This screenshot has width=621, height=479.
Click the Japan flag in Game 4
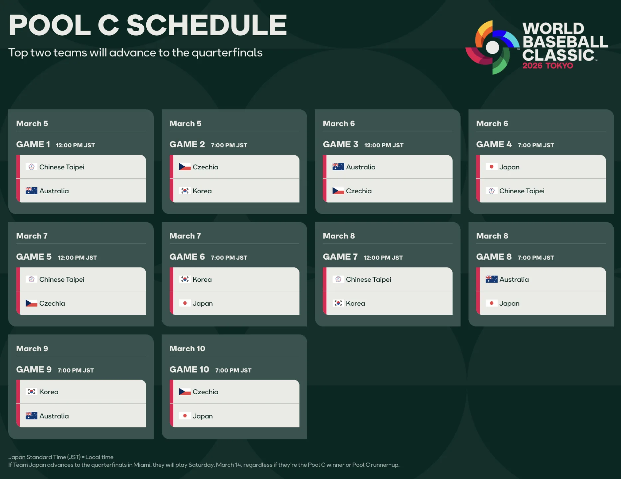click(x=491, y=167)
